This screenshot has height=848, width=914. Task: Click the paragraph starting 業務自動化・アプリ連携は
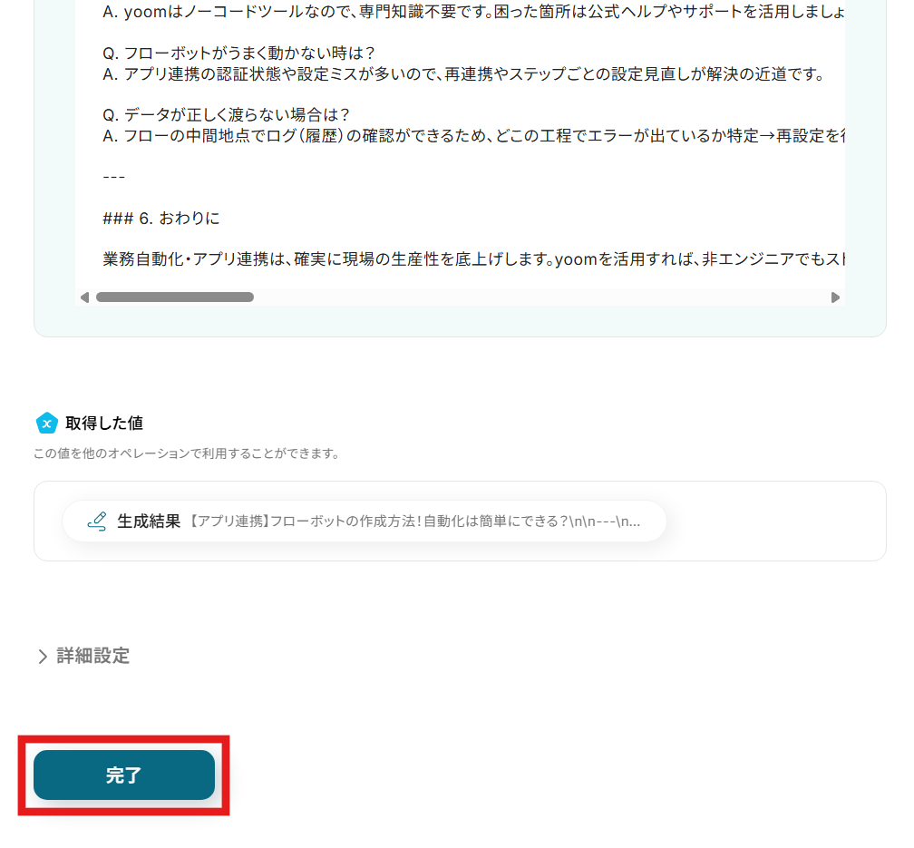click(474, 259)
